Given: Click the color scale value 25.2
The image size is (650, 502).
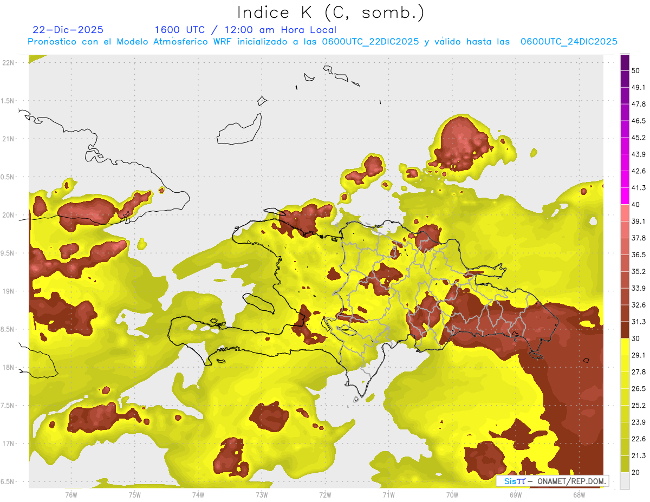Looking at the screenshot, I should 639,405.
